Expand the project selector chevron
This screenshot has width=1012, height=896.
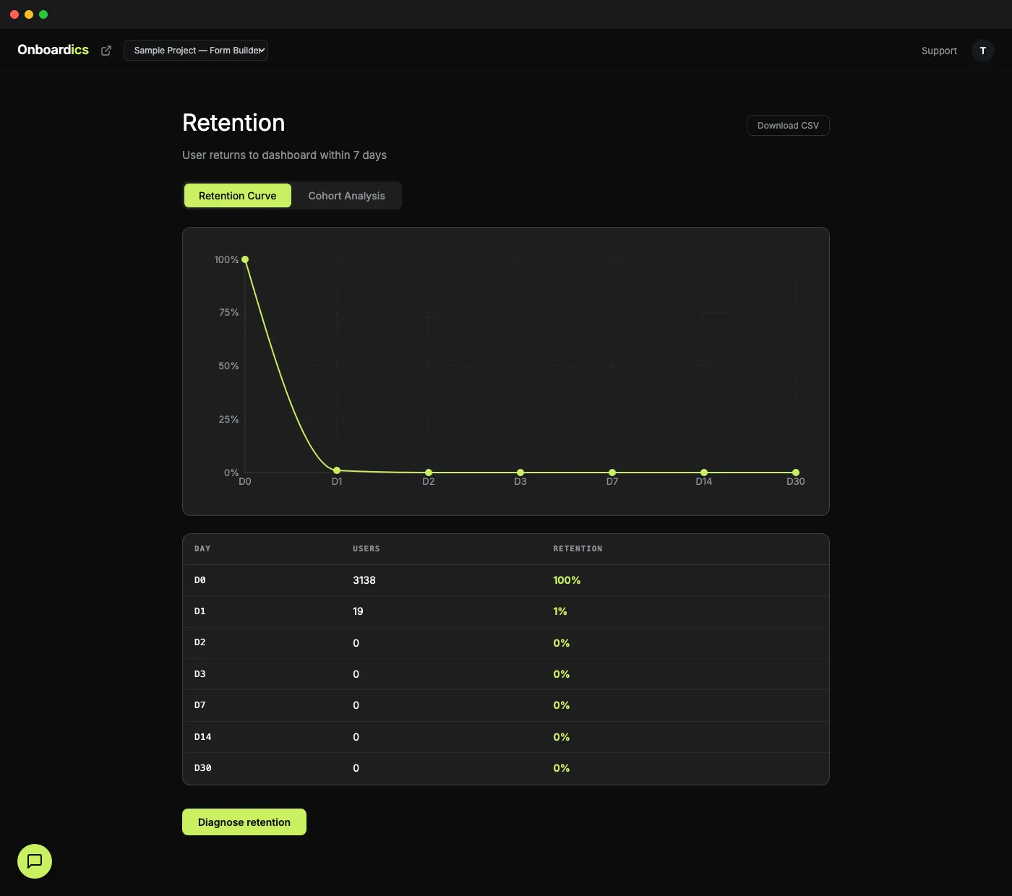[x=262, y=50]
